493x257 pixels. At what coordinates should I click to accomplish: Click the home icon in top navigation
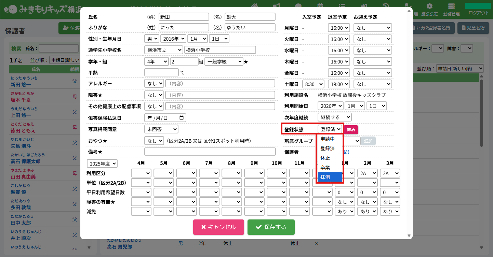point(254,6)
